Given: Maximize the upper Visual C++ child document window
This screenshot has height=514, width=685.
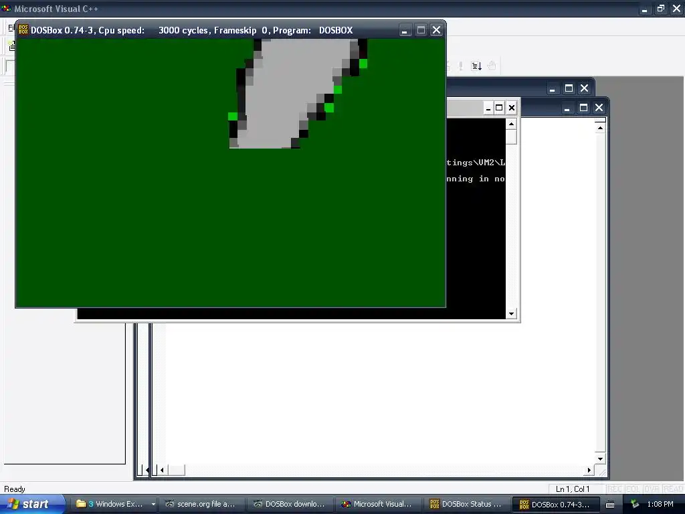Looking at the screenshot, I should tap(569, 88).
